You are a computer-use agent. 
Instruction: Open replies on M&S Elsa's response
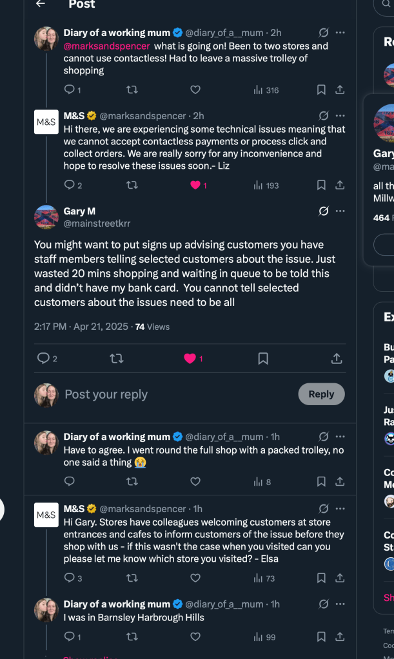pyautogui.click(x=70, y=578)
